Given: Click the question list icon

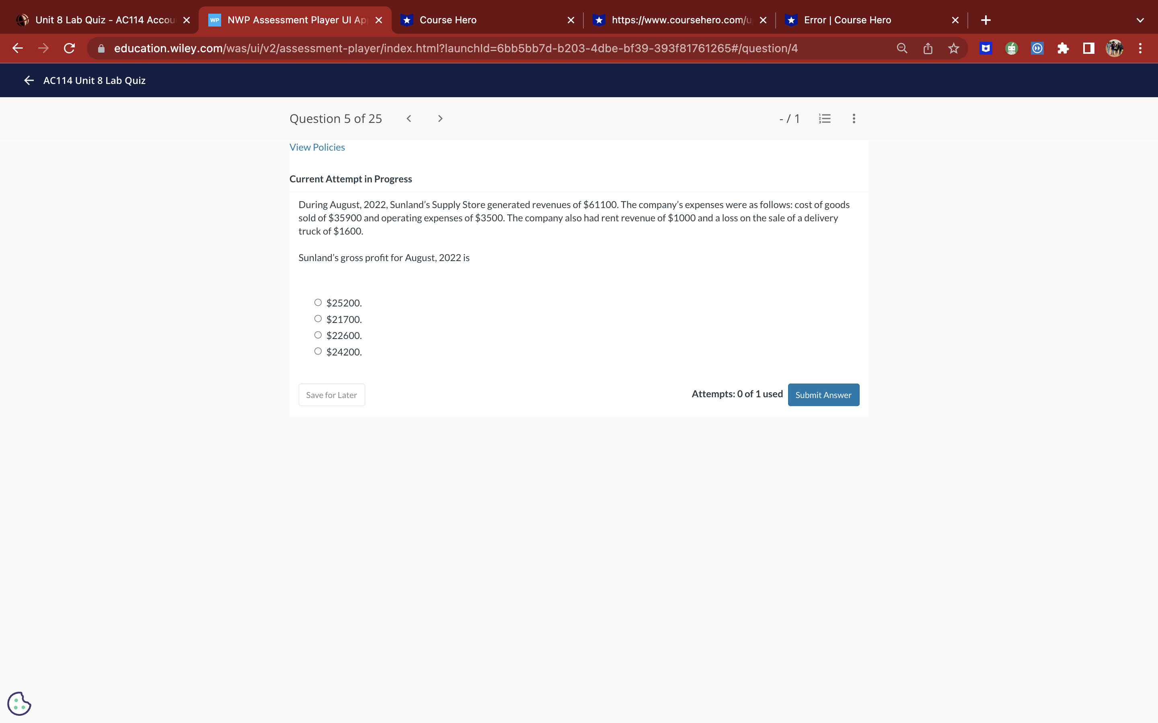Looking at the screenshot, I should click(x=825, y=118).
